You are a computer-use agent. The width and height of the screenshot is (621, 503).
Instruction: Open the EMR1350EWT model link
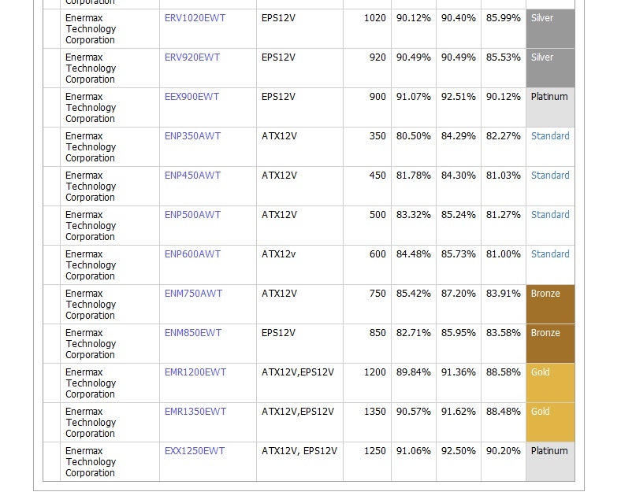pos(195,412)
